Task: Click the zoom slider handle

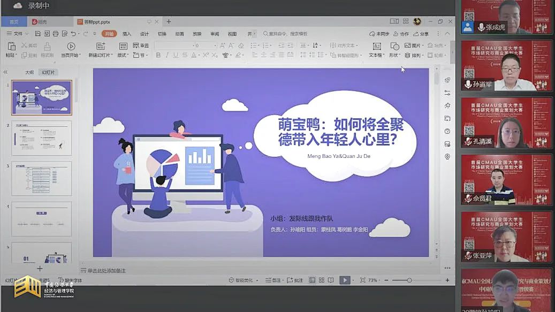Action: pos(409,280)
